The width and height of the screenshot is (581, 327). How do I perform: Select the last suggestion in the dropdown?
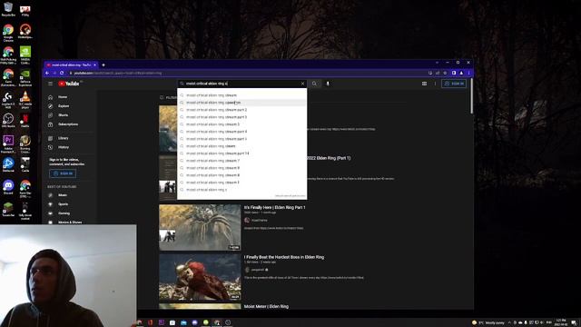tap(242, 190)
